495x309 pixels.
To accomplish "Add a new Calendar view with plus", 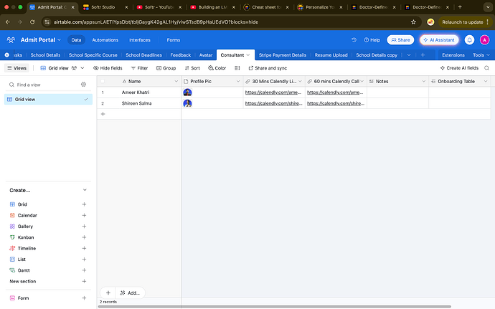I will click(x=84, y=215).
